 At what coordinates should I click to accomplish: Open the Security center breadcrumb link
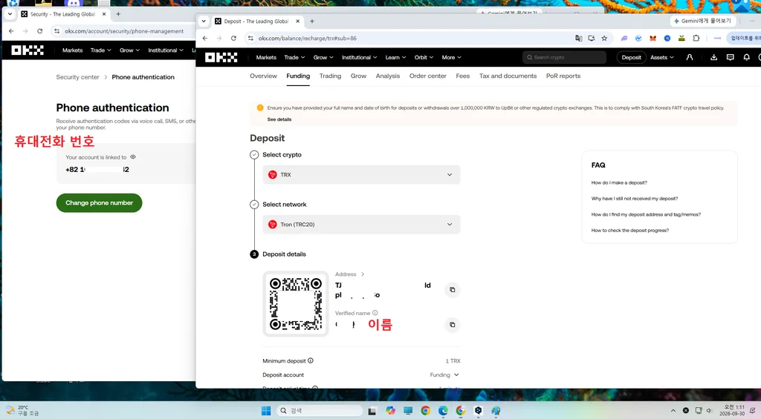click(x=77, y=77)
